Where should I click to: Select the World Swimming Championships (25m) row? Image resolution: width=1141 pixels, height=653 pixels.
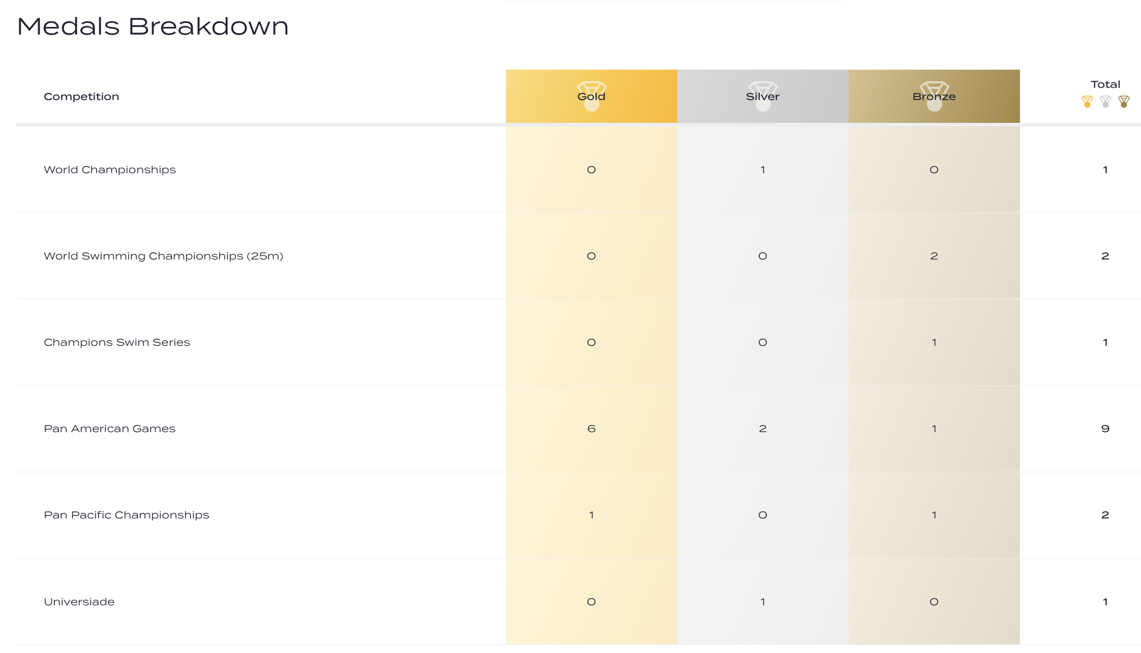click(163, 256)
